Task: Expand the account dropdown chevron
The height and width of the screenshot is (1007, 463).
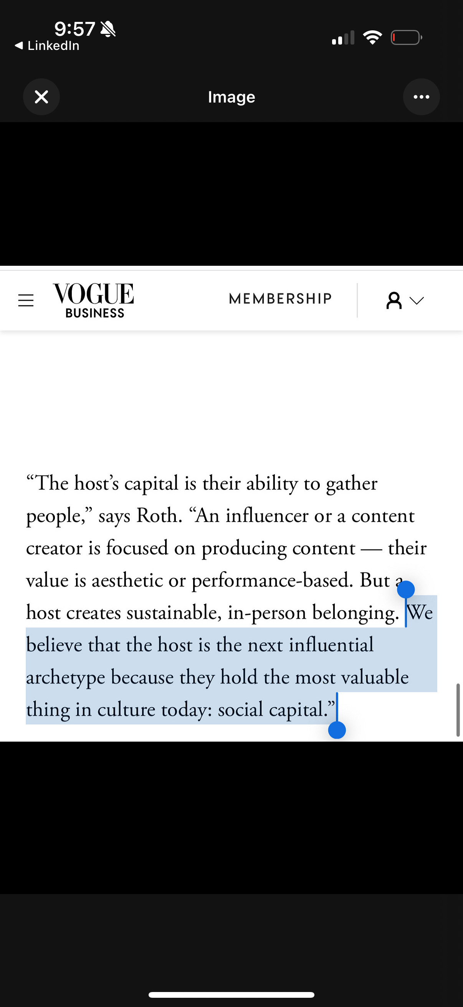Action: (x=417, y=300)
